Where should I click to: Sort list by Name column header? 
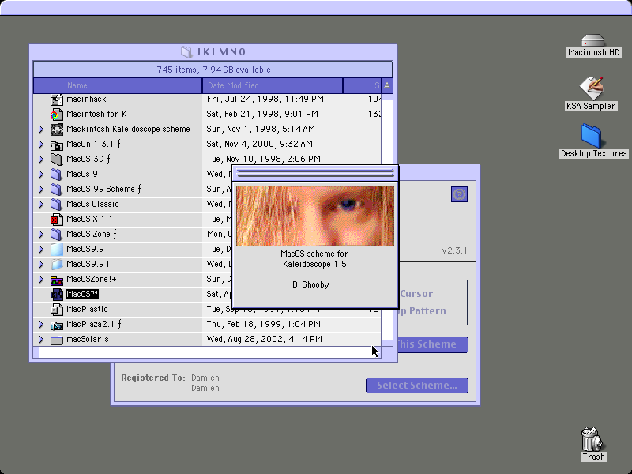(118, 85)
